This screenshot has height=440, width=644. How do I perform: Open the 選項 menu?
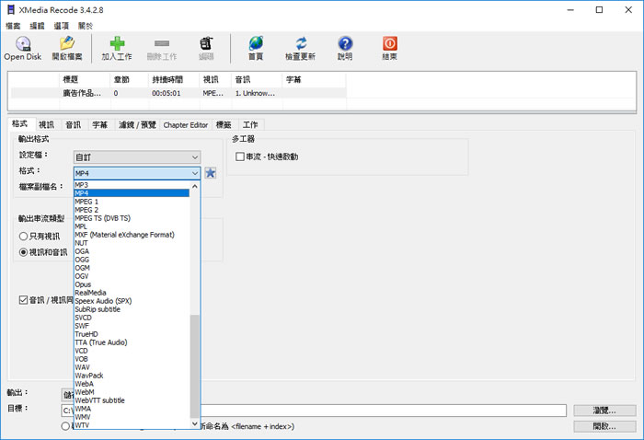click(62, 26)
